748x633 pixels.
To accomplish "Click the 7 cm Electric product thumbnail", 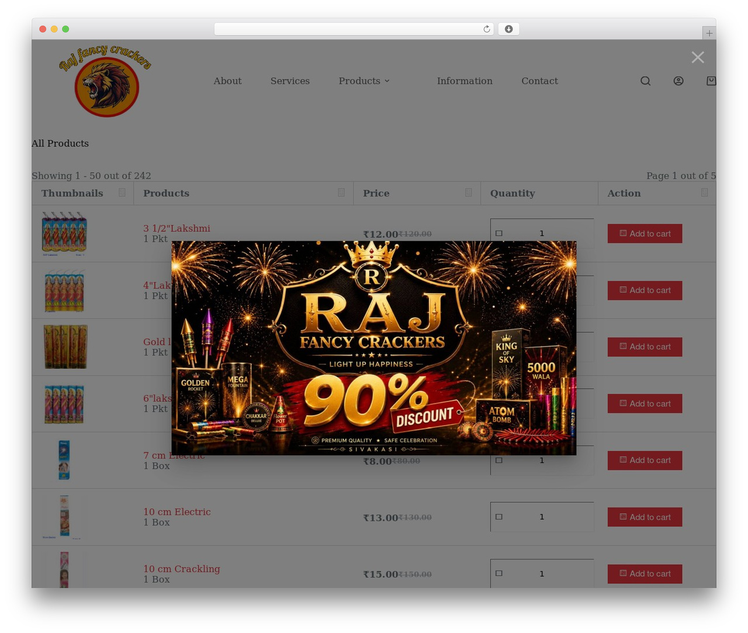I will [64, 460].
